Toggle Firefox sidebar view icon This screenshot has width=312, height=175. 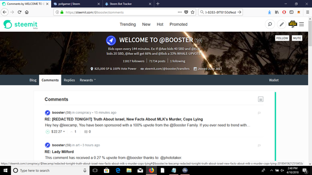pos(292,12)
